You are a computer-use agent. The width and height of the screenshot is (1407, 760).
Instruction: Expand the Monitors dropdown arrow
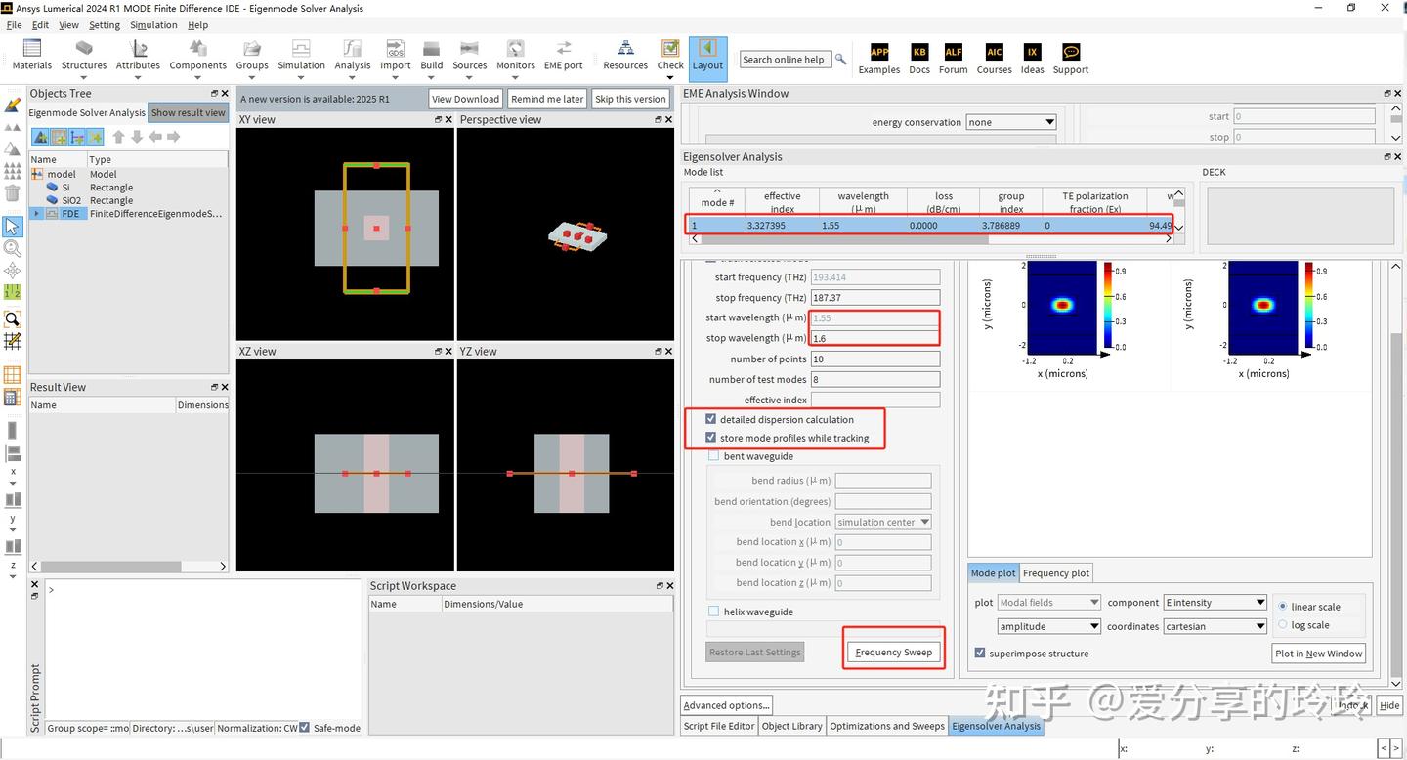pyautogui.click(x=515, y=77)
